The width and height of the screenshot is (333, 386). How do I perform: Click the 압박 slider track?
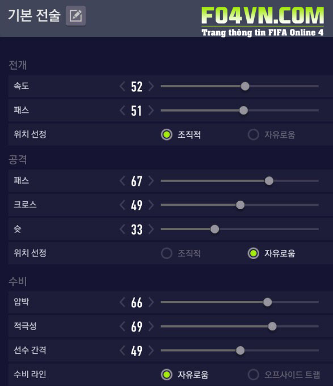coord(239,302)
